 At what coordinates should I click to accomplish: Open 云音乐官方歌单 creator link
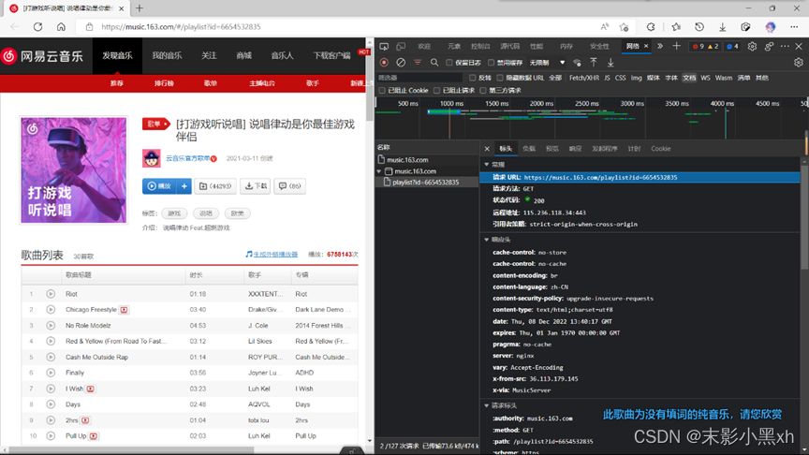pyautogui.click(x=188, y=158)
